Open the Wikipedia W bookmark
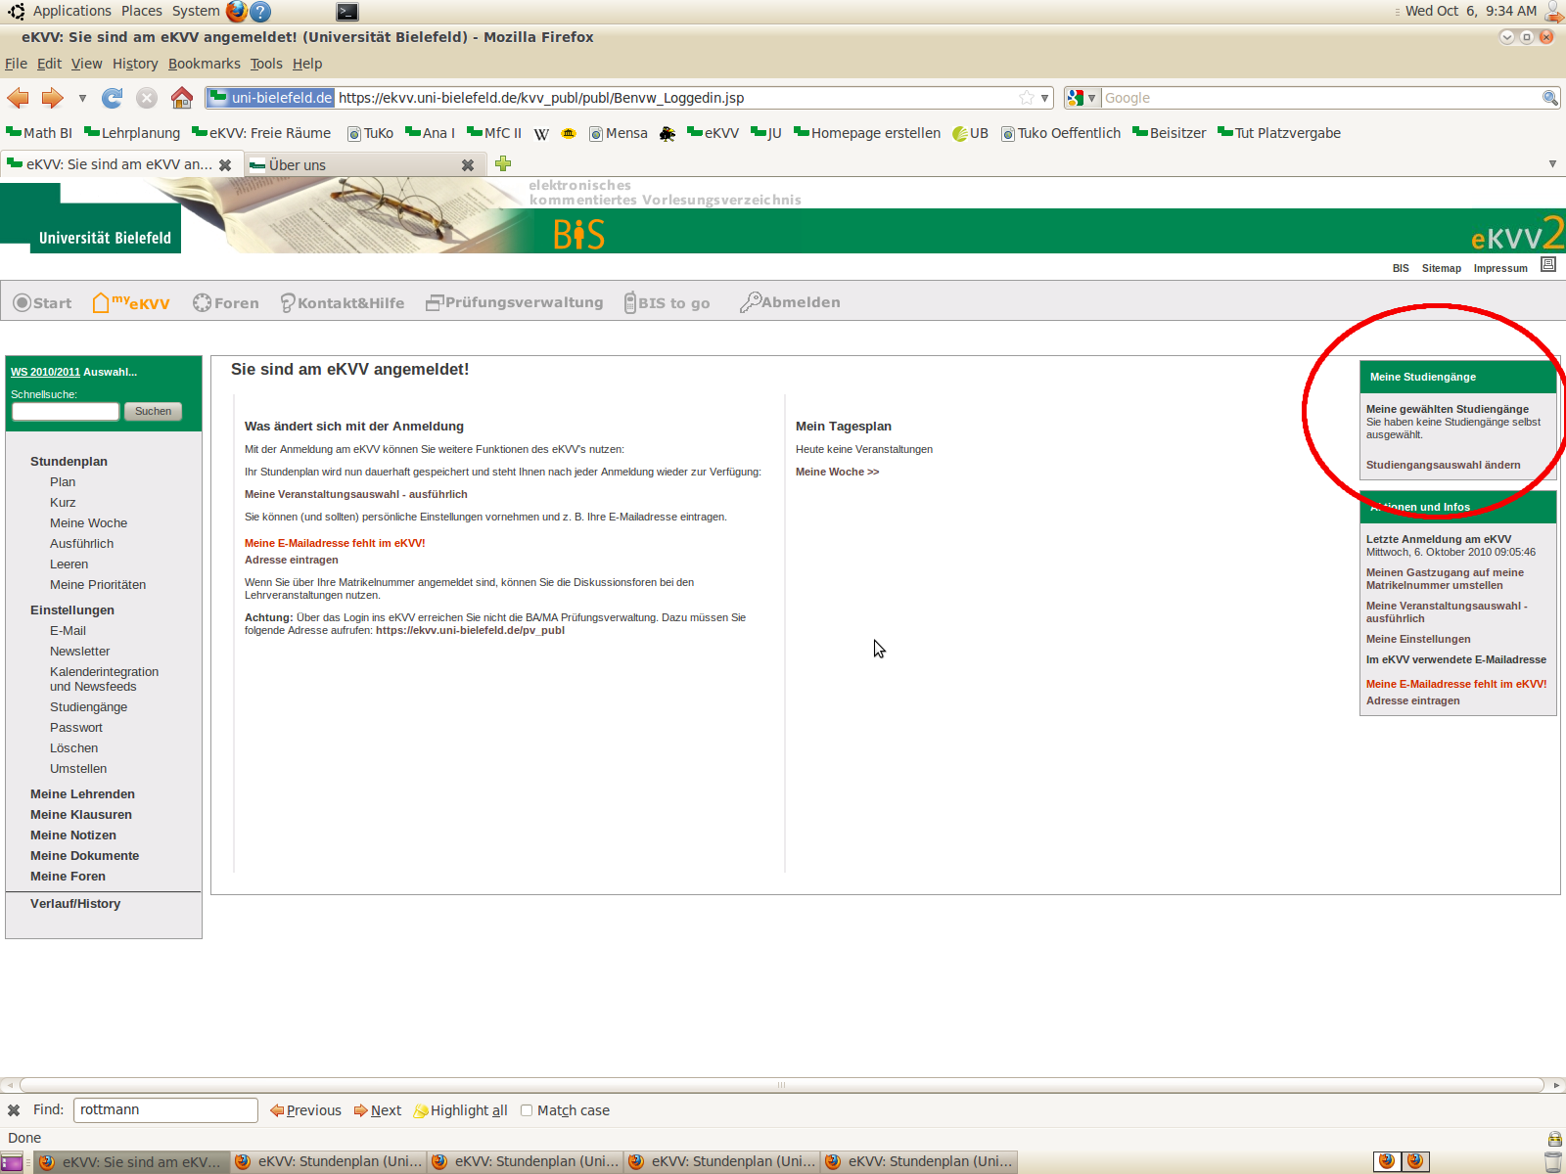Image resolution: width=1566 pixels, height=1174 pixels. 541,134
